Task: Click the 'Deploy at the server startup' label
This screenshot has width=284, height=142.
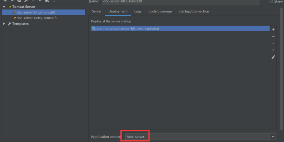Action: (x=111, y=21)
